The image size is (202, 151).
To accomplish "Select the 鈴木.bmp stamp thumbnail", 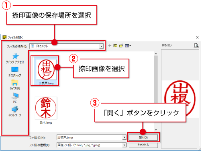I will 46,110.
